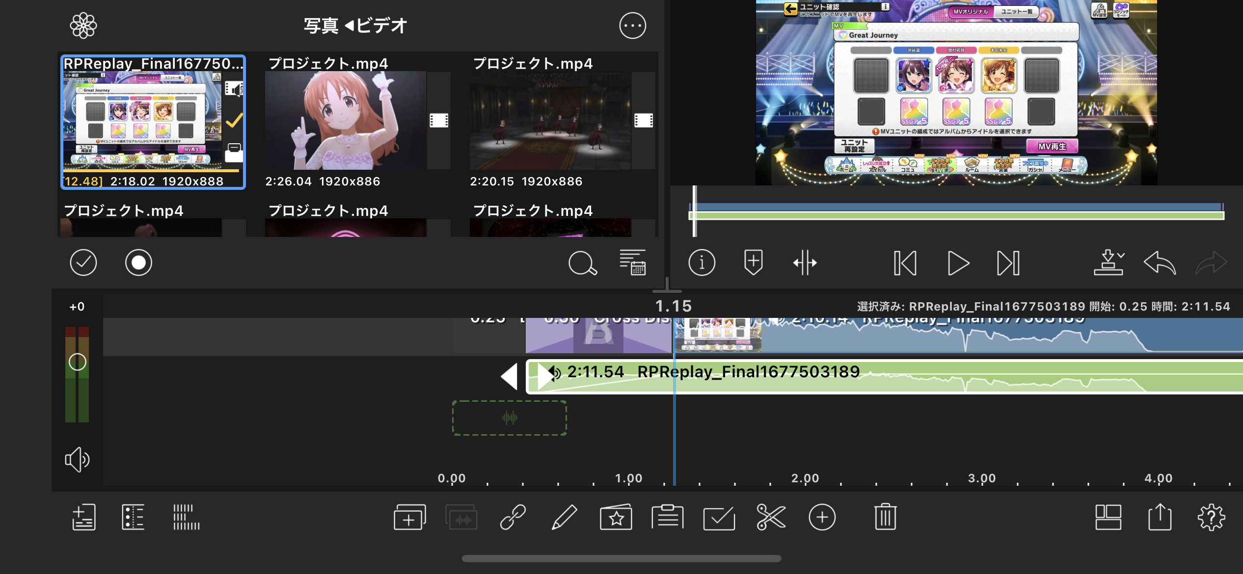Viewport: 1243px width, 574px height.
Task: Open the clipboard paste tool
Action: coord(668,517)
